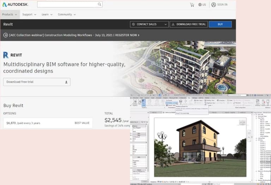Open the Learn menu
The width and height of the screenshot is (271, 185).
tap(47, 14)
